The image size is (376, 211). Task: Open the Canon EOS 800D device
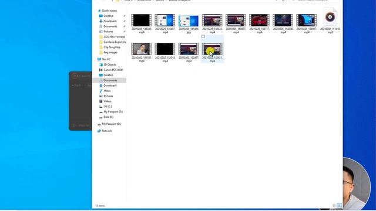[111, 70]
